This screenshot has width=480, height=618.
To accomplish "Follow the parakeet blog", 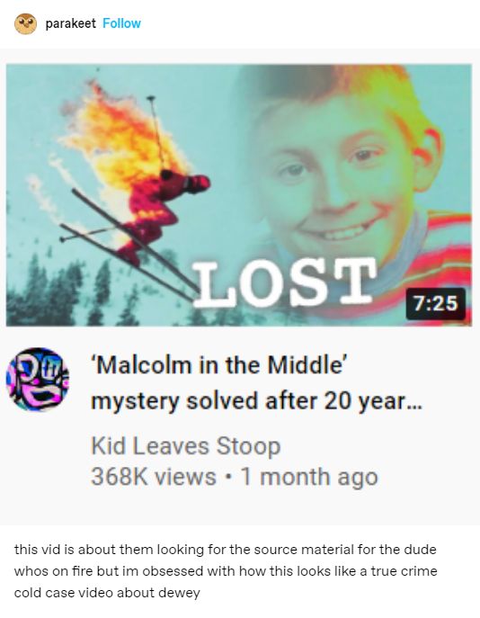I will tap(121, 23).
